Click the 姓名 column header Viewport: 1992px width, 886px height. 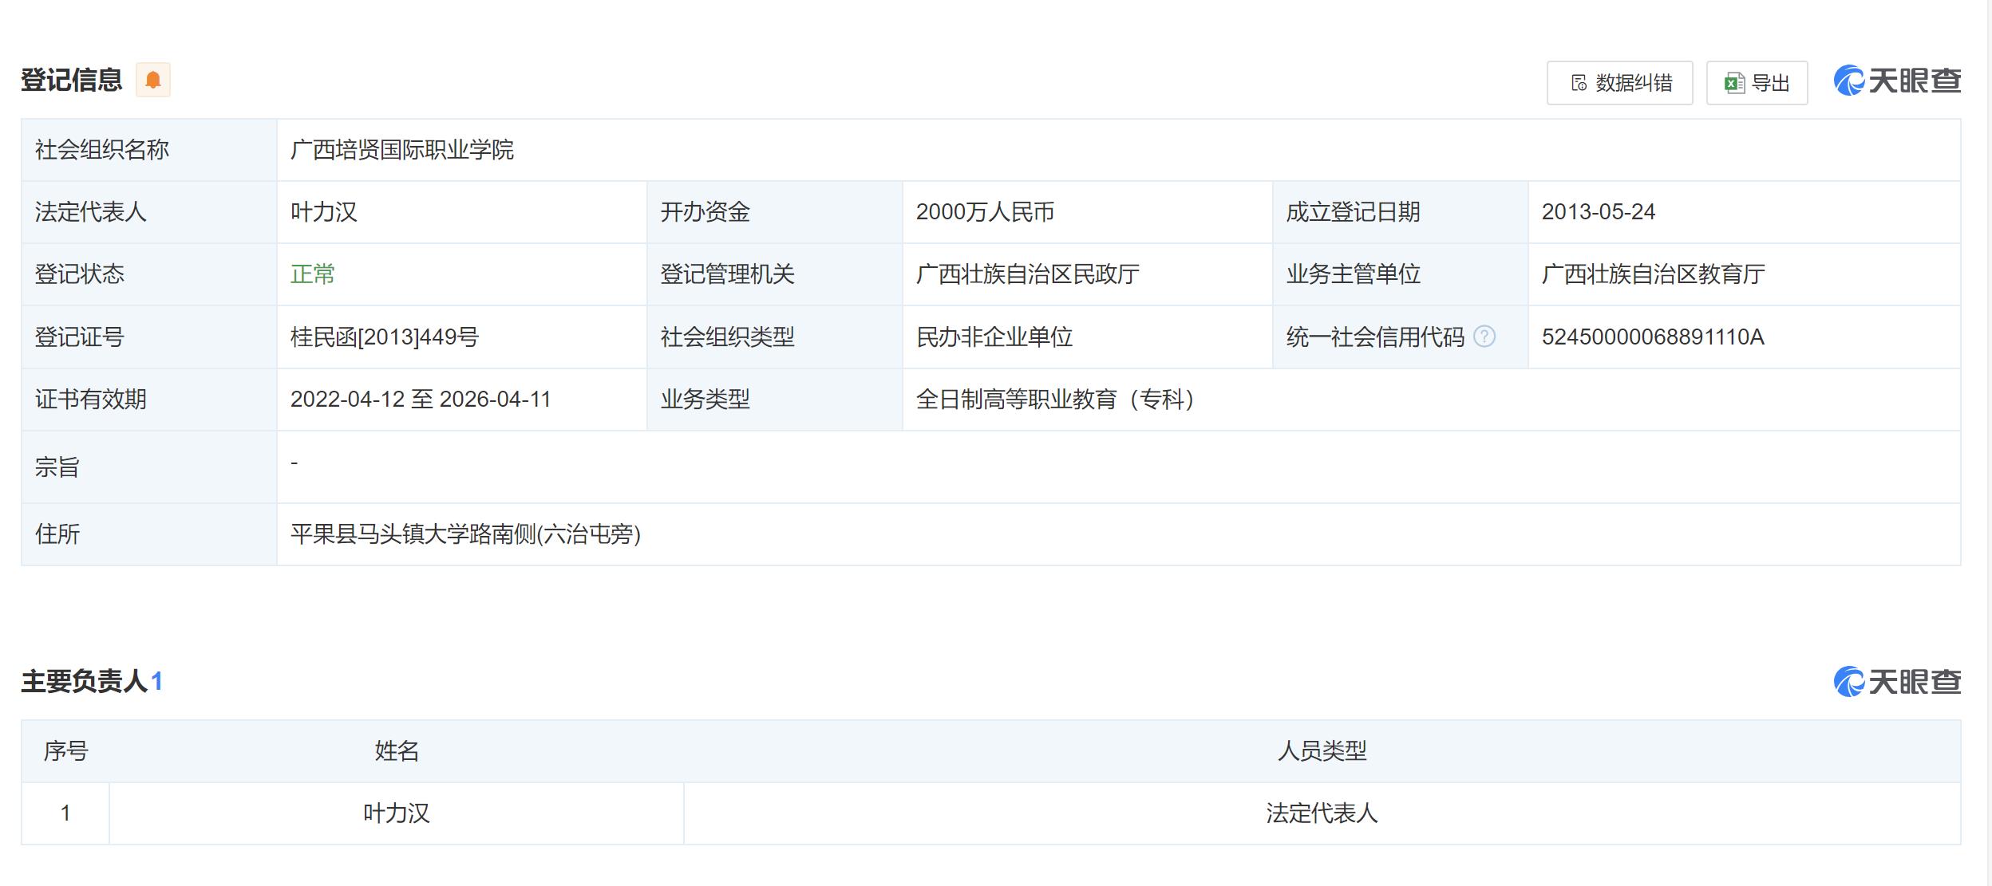[397, 751]
